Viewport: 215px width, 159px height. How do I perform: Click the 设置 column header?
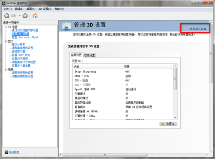(x=148, y=67)
